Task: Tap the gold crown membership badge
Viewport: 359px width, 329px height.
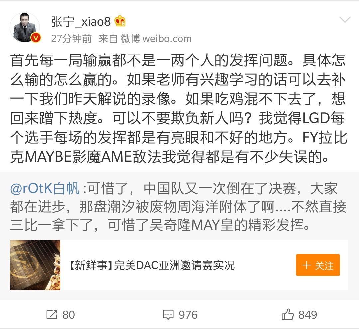Action: coord(120,21)
